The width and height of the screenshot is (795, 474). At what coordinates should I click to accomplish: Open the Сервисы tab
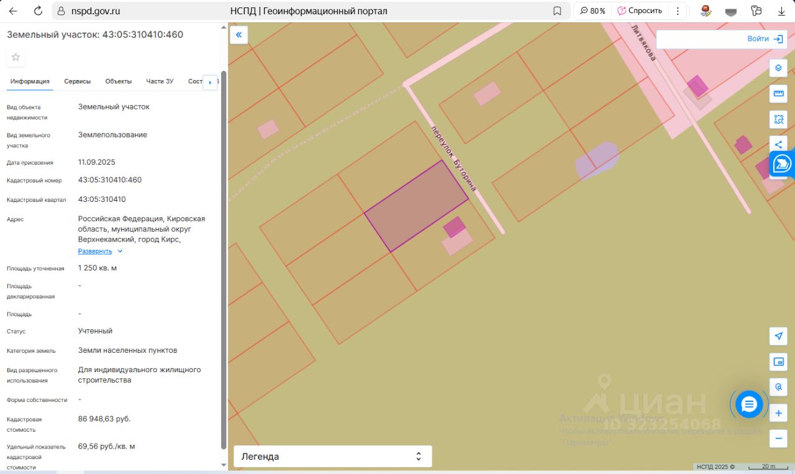[78, 81]
